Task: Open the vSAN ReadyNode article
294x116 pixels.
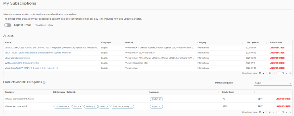Action: pos(32,68)
